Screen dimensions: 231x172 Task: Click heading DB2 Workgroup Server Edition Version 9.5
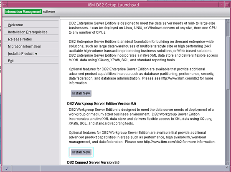click(x=102, y=104)
